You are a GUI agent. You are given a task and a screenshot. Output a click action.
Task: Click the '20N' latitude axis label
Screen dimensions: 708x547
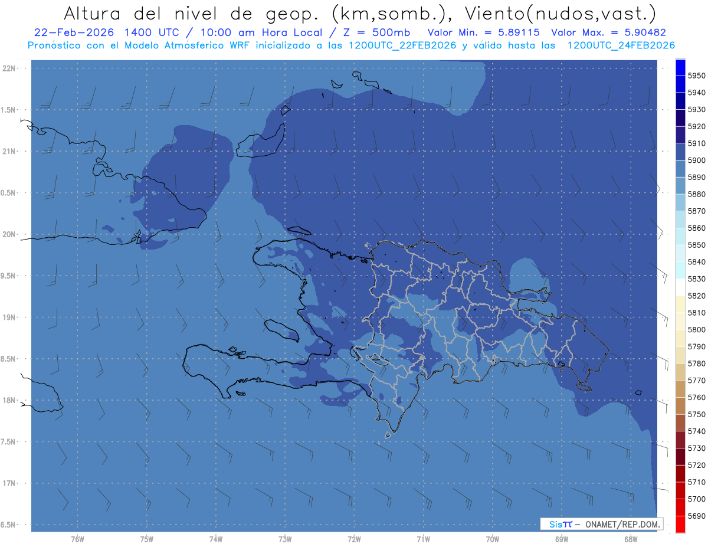9,234
